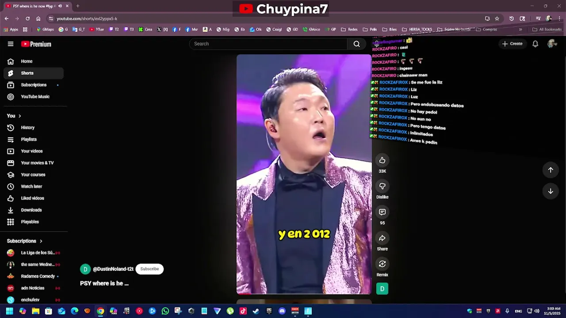Bookmark this page with star icon
The image size is (566, 318).
click(497, 19)
